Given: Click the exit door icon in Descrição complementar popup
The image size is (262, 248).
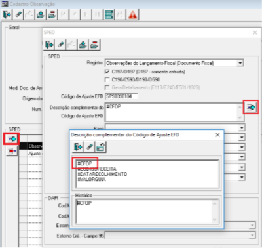Looking at the screenshot, I should tap(78, 147).
